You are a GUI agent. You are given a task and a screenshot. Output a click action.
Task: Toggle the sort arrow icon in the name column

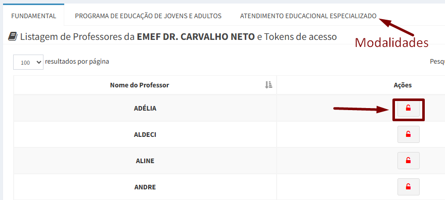coord(269,85)
